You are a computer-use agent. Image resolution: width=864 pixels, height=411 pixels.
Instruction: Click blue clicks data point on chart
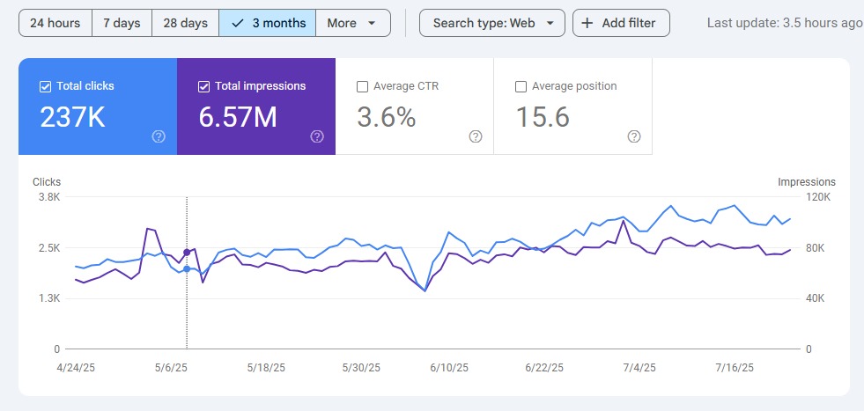point(187,268)
